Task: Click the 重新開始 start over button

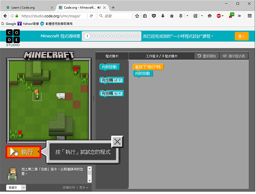Action: tap(207, 56)
